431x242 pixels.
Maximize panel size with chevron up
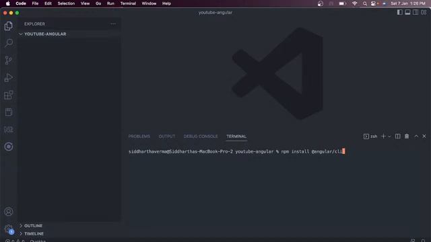click(416, 136)
